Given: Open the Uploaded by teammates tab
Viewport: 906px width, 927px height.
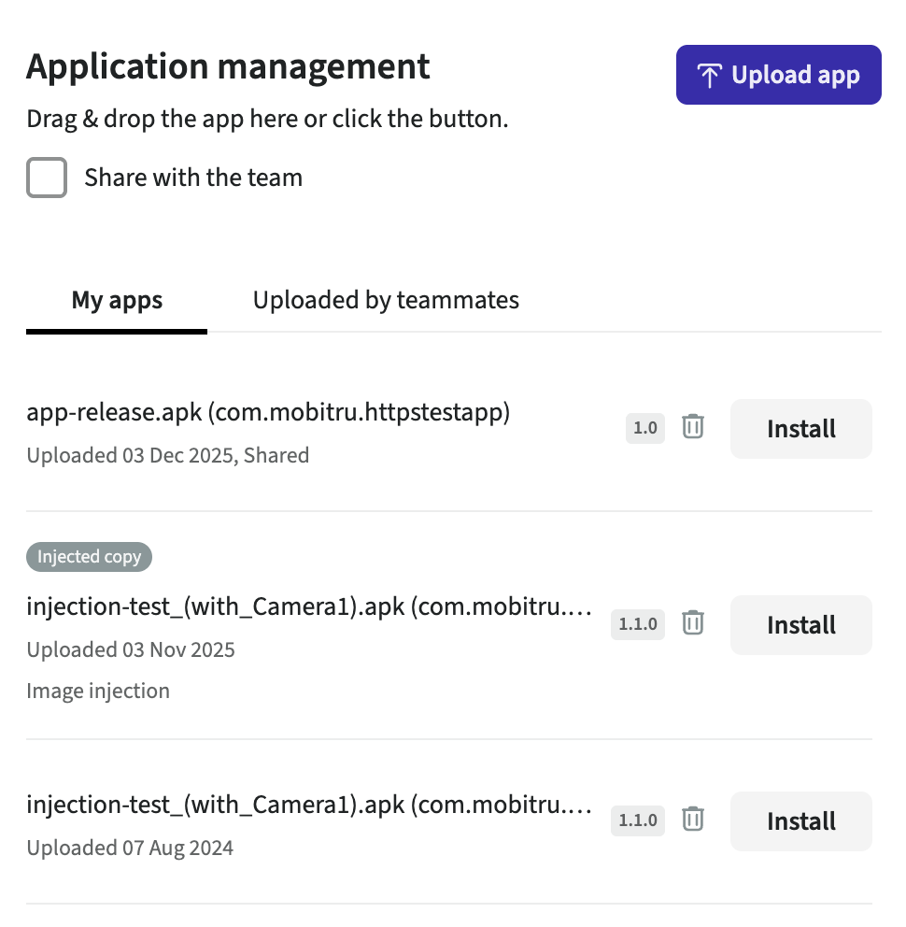Looking at the screenshot, I should (x=386, y=301).
